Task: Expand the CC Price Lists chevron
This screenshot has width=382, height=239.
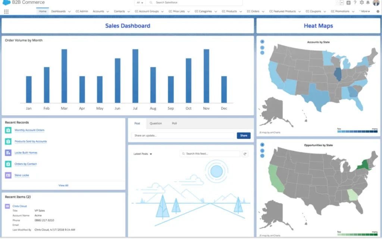Action: [x=188, y=12]
